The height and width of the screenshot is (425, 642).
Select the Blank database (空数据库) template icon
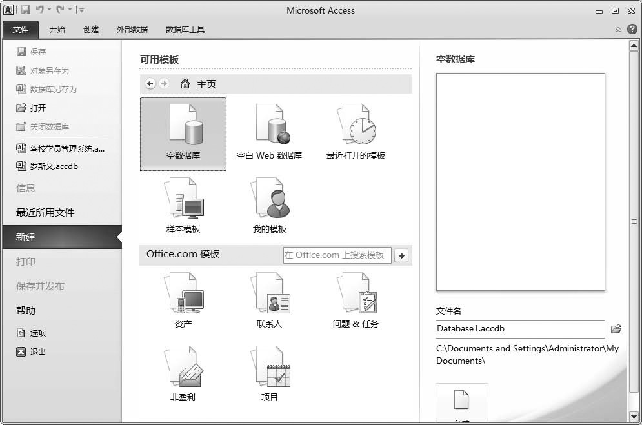(x=183, y=133)
